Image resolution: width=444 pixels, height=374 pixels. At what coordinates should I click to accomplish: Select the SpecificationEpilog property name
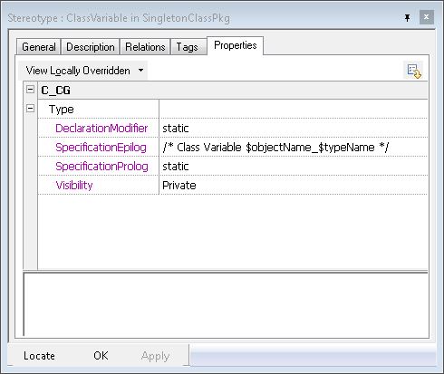[x=101, y=148]
